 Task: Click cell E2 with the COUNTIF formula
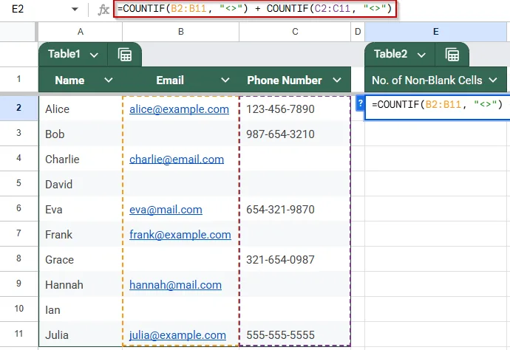point(437,108)
